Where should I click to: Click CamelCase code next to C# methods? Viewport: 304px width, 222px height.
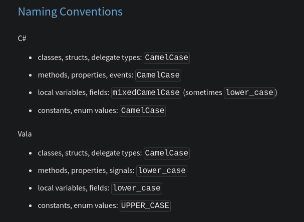point(158,75)
